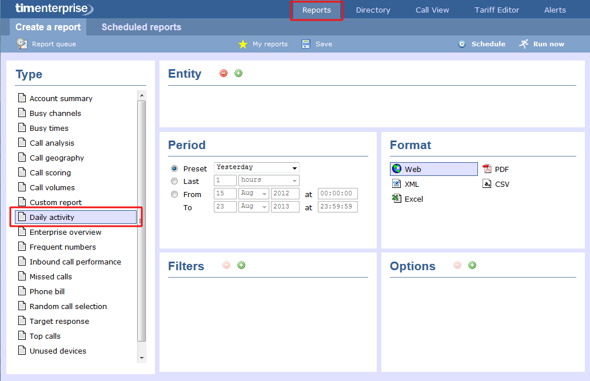Open the Tariff Editor menu
Image resolution: width=590 pixels, height=381 pixels.
tap(497, 10)
